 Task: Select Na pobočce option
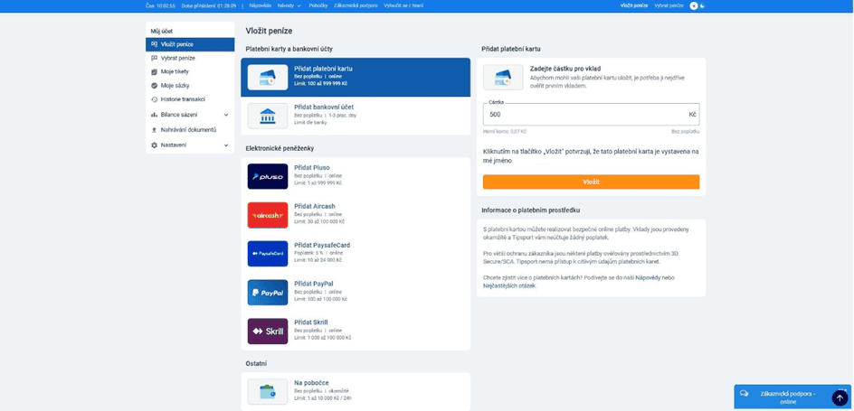pyautogui.click(x=356, y=391)
